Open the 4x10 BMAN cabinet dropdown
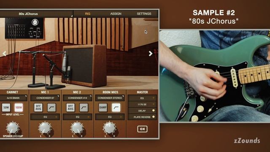Image resolution: width=270 pixels, height=152 pixels. click(13, 98)
